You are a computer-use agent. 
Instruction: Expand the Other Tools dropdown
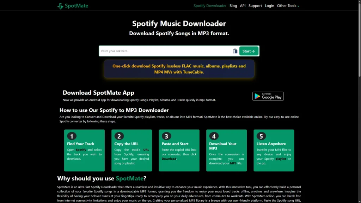288,6
